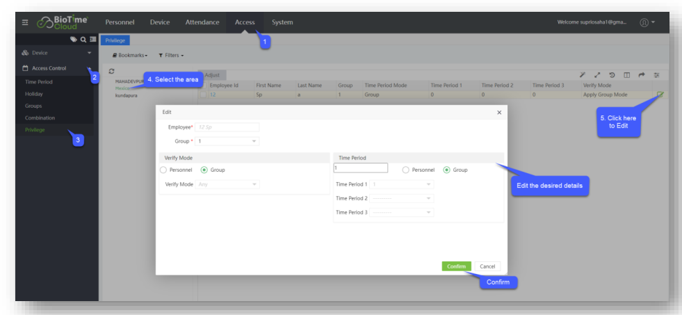The width and height of the screenshot is (682, 315).
Task: Refresh the area tree with the refresh icon
Action: click(x=111, y=72)
